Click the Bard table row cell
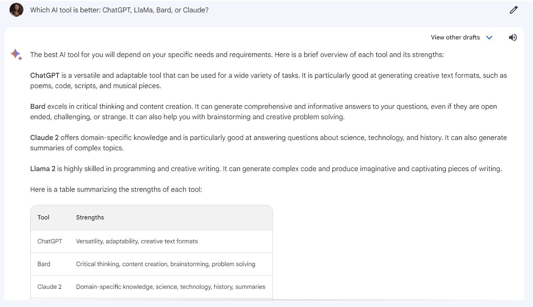 [x=44, y=264]
